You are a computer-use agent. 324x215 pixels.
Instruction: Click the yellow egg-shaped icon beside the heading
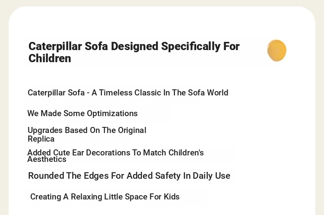pyautogui.click(x=276, y=51)
